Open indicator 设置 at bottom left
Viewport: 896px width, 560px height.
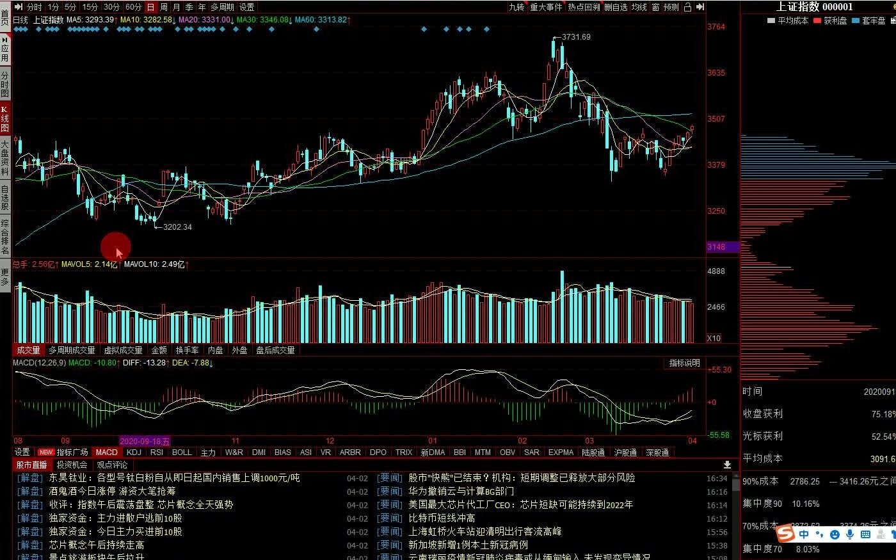(22, 452)
